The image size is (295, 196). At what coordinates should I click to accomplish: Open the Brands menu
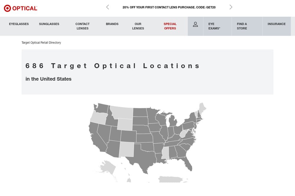112,24
